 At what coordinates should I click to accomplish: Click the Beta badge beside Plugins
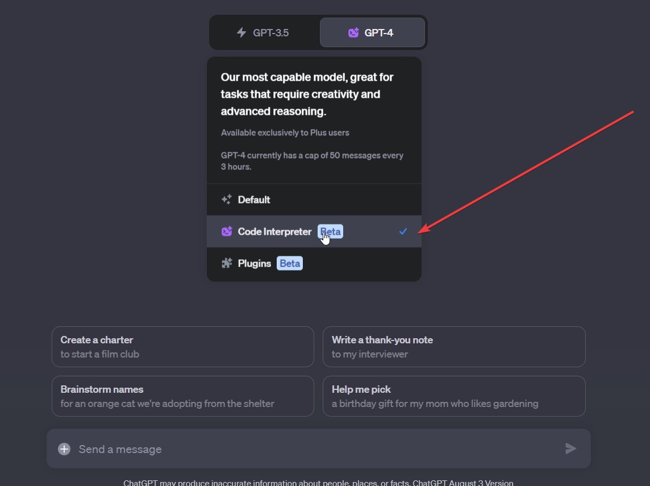point(290,263)
